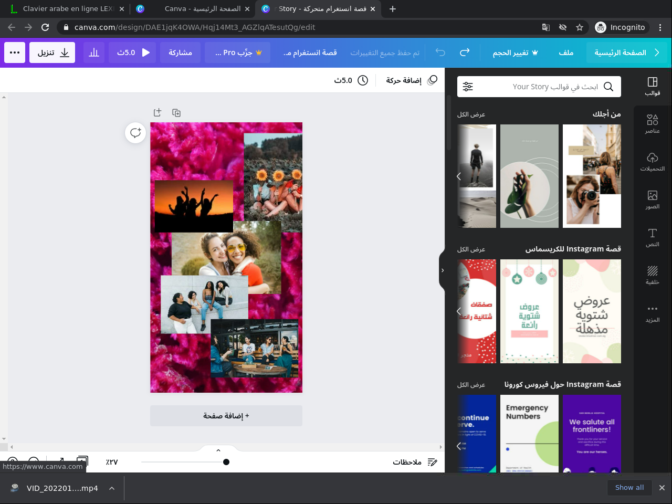Click the template search input field
Screen dimensions: 672x504
pos(539,87)
